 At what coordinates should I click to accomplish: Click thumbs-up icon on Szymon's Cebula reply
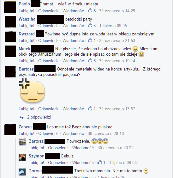coord(100,162)
